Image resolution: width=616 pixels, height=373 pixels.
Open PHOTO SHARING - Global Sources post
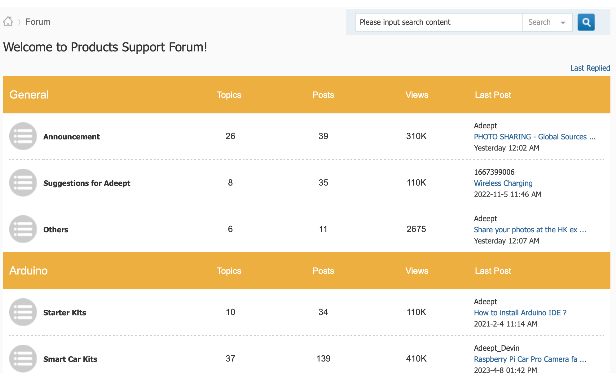[535, 137]
